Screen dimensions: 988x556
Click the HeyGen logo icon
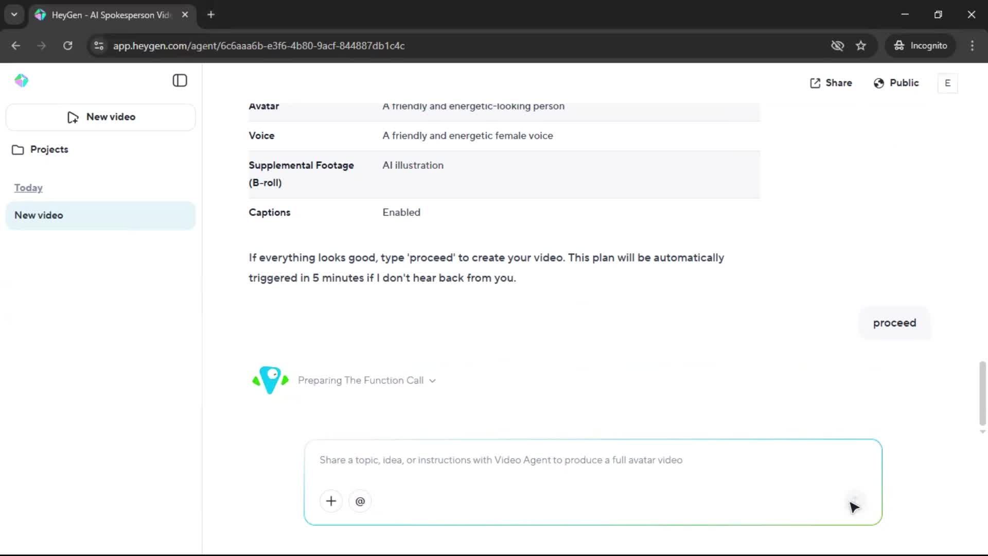21,81
